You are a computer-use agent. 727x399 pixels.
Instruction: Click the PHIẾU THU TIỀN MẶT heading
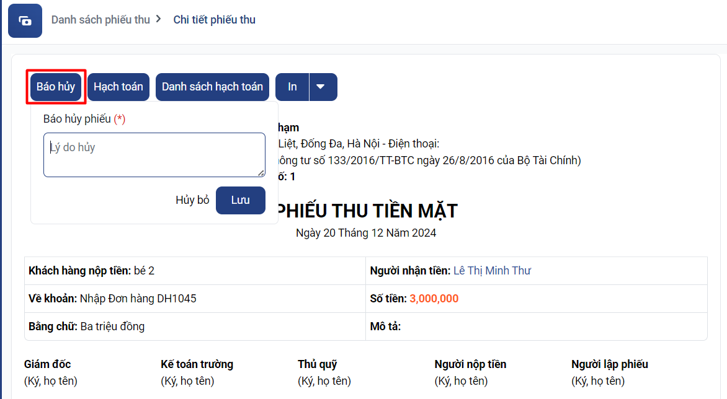pyautogui.click(x=367, y=211)
